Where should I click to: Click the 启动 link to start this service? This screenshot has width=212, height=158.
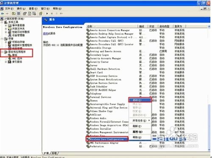(x=45, y=33)
